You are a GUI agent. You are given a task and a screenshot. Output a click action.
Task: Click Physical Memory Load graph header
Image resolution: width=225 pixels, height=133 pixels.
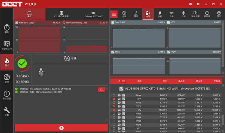(x=85, y=23)
